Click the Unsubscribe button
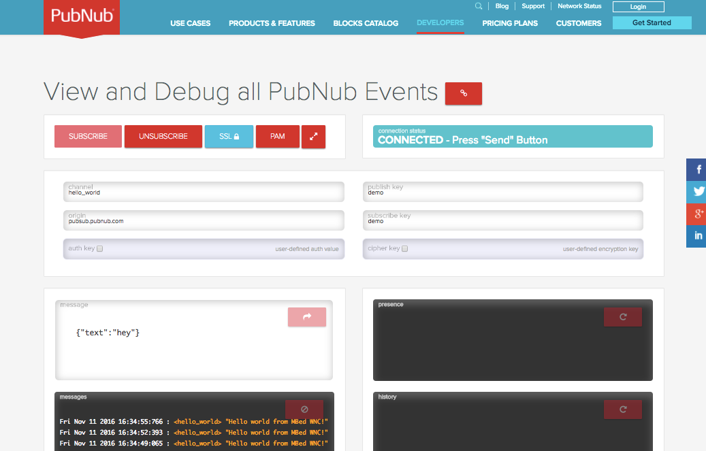 pos(163,136)
